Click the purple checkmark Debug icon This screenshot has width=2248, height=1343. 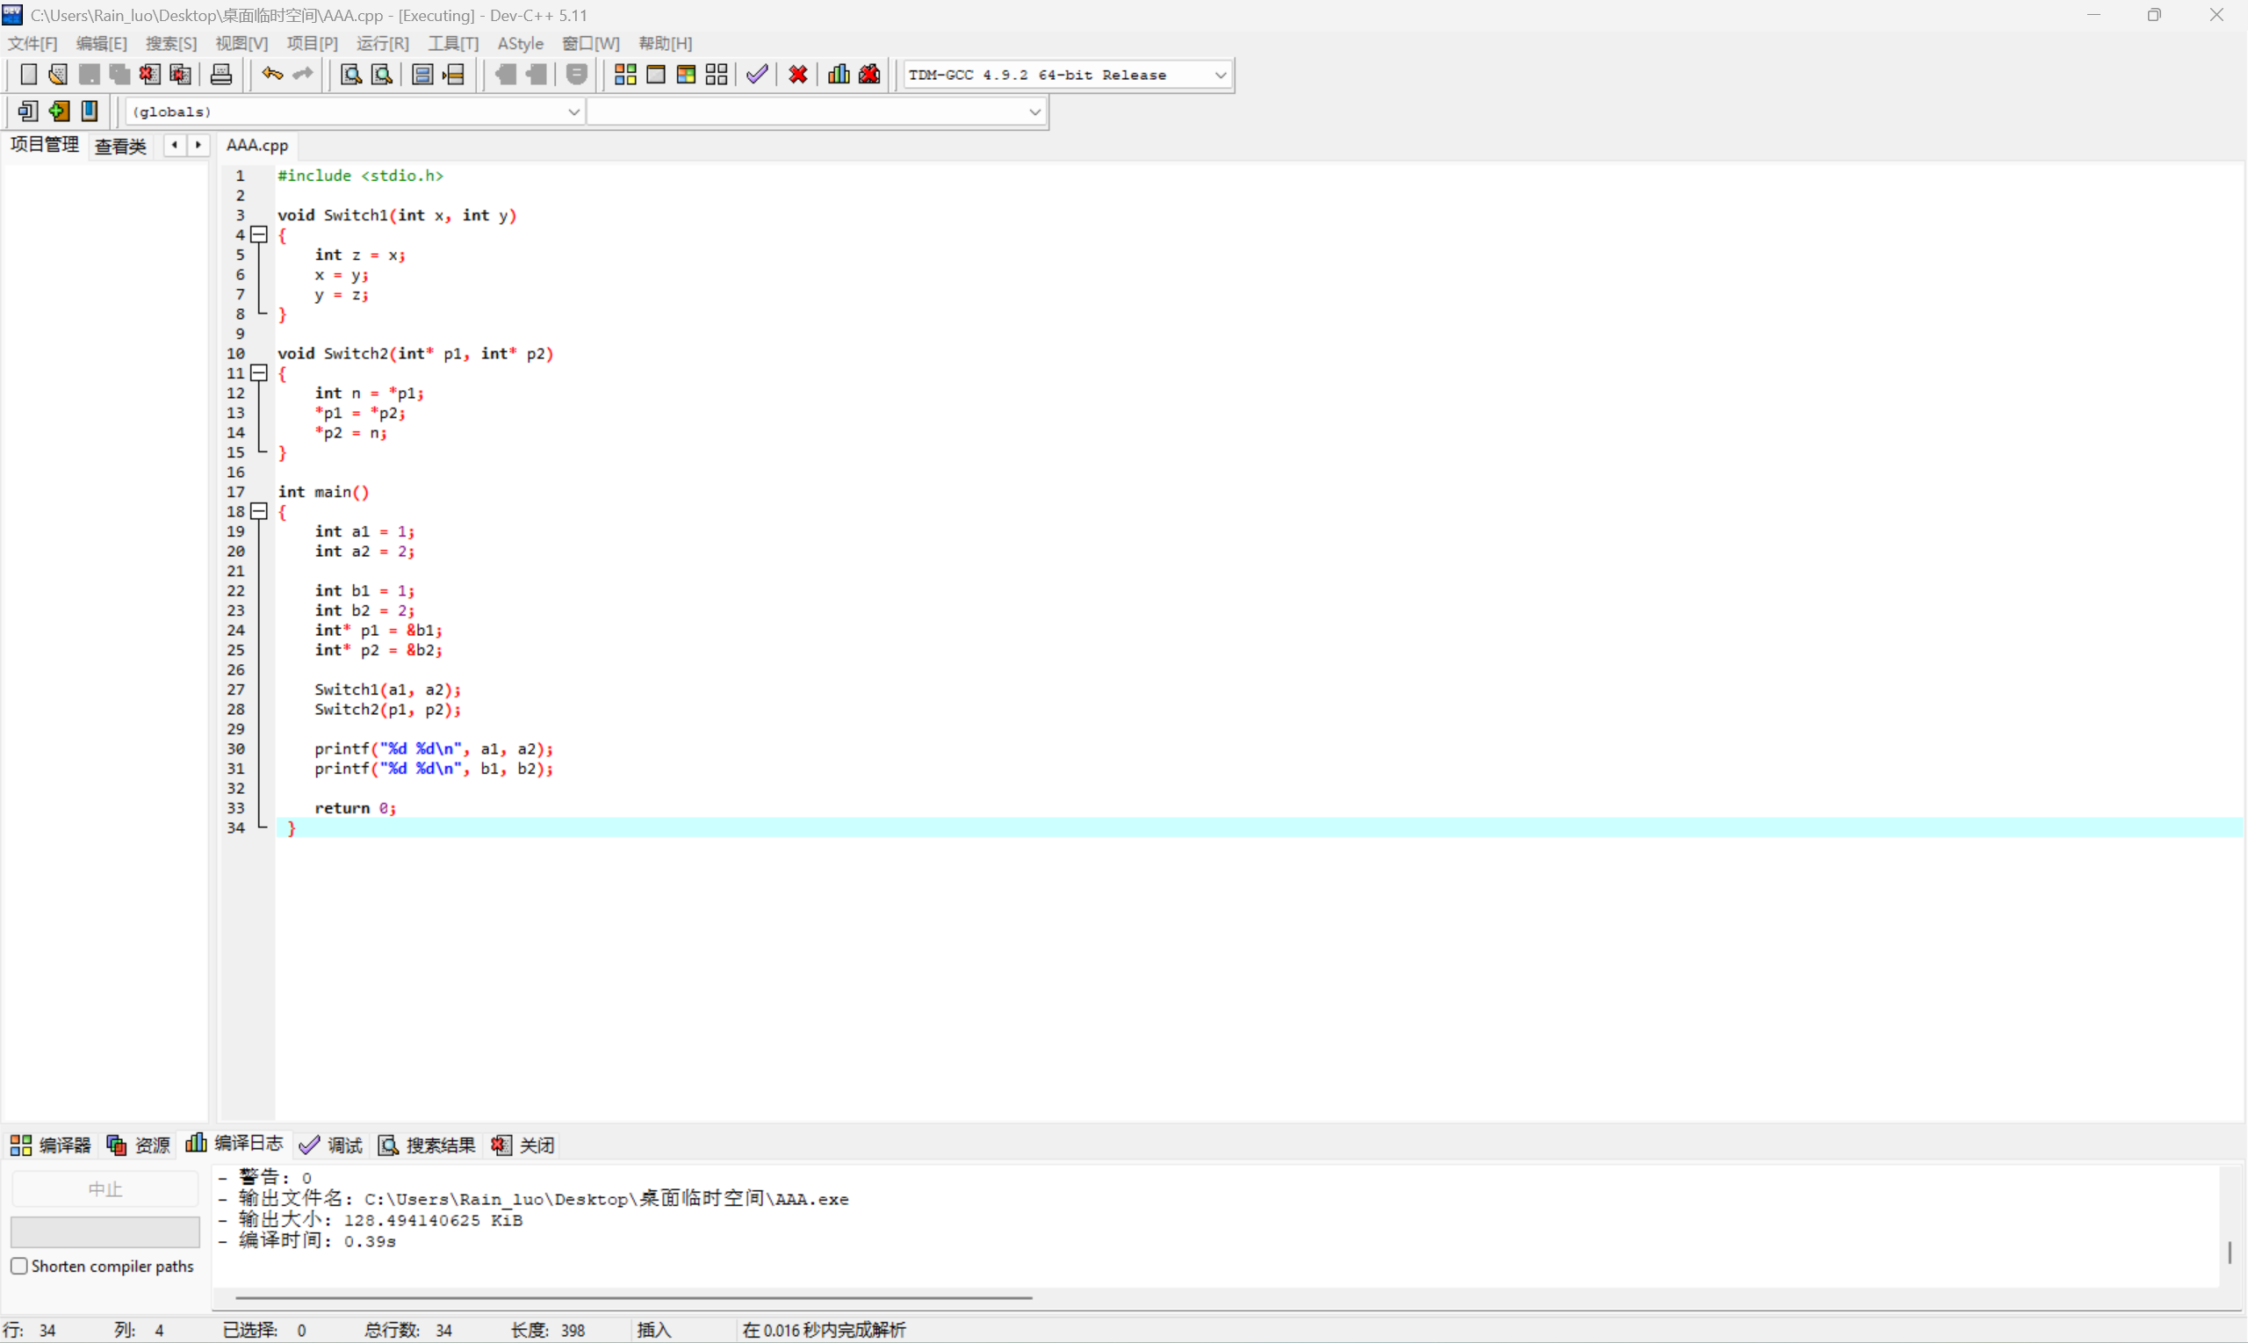tap(757, 74)
